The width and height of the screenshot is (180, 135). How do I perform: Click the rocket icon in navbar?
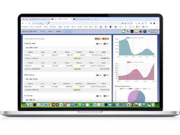point(145,31)
